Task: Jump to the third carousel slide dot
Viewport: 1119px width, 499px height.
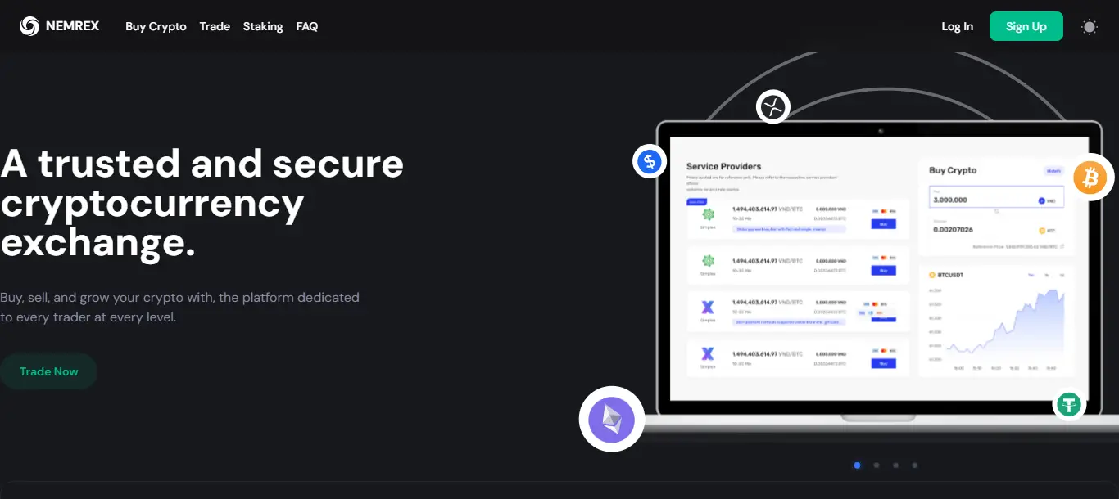Action: tap(895, 465)
